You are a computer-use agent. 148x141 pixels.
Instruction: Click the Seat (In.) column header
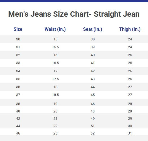(x=93, y=29)
